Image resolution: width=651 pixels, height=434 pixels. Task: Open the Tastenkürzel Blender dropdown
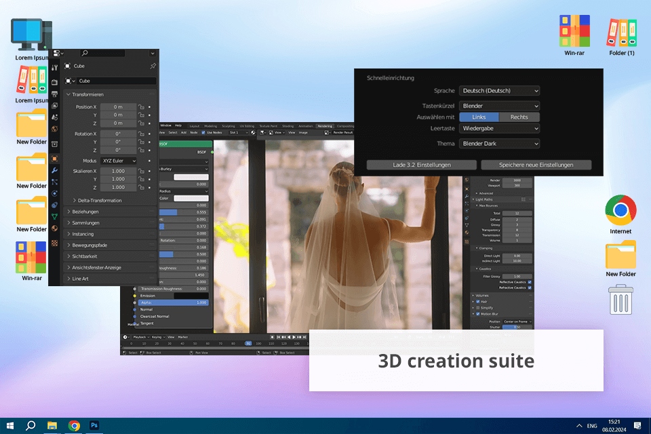[500, 106]
